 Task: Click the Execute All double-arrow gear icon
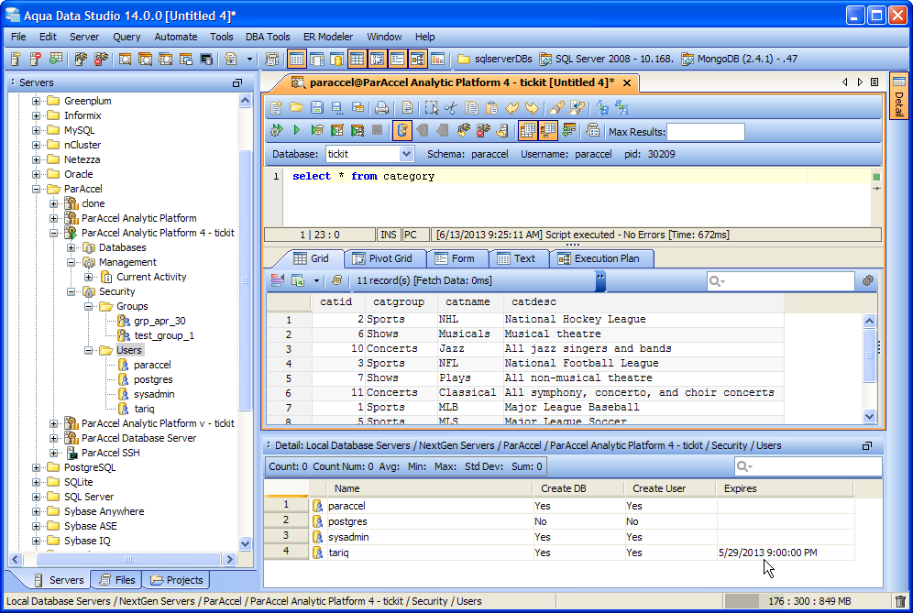pos(277,130)
